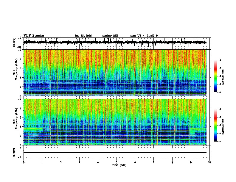Image resolution: width=236 pixels, height=182 pixels.
Task: Click the ch.2 "Frequency (kHz)" axis label
Action: click(16, 118)
